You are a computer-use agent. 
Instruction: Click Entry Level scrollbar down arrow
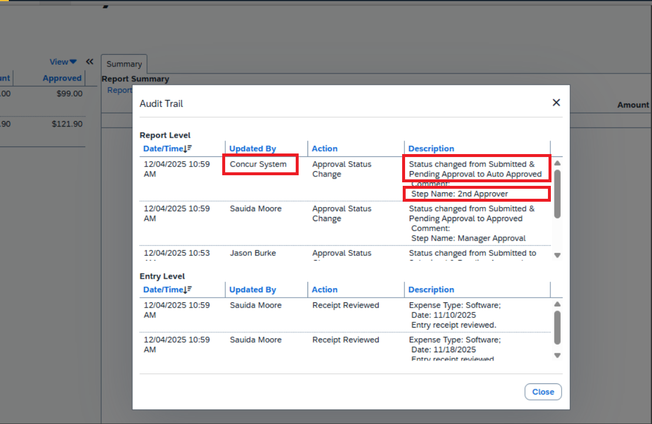click(557, 355)
